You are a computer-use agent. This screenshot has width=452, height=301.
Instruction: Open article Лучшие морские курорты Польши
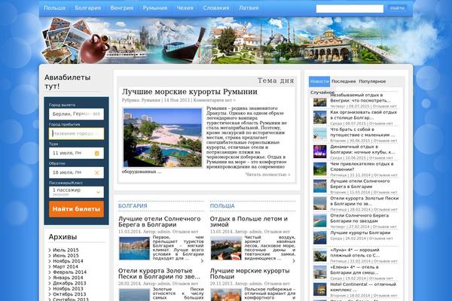pyautogui.click(x=249, y=273)
